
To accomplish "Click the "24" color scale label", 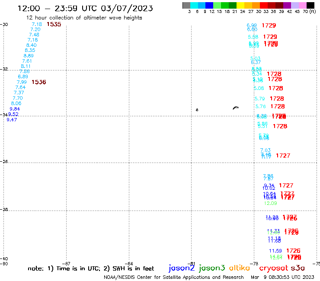I will (243, 11).
